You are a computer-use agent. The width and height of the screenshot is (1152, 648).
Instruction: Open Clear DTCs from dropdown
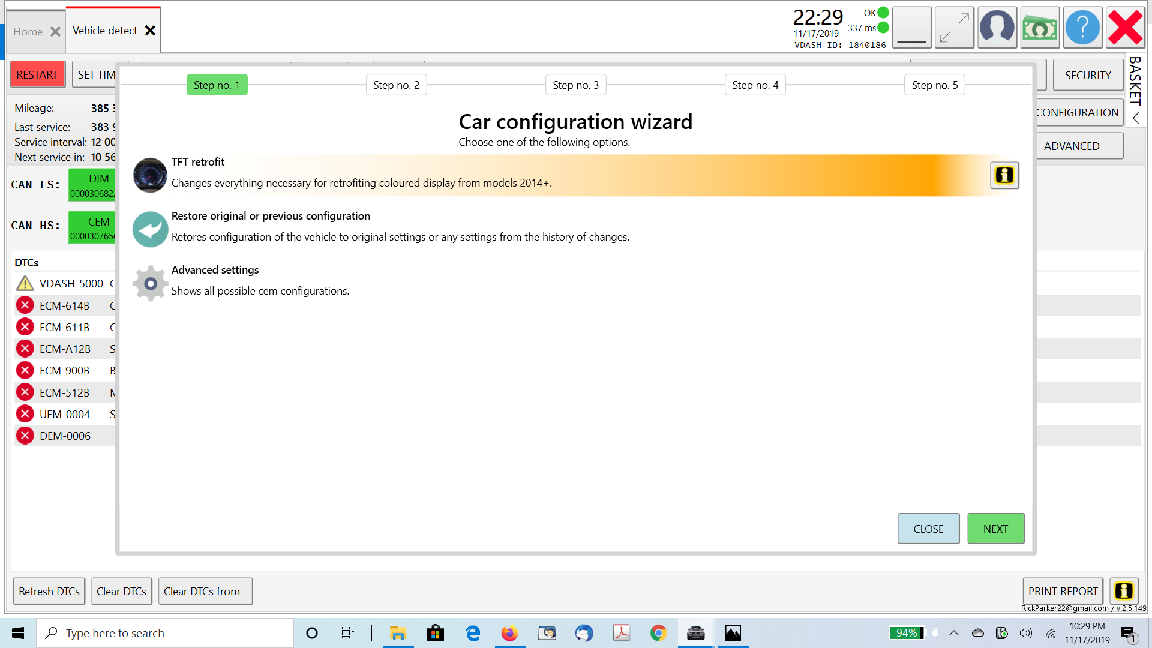click(x=205, y=591)
